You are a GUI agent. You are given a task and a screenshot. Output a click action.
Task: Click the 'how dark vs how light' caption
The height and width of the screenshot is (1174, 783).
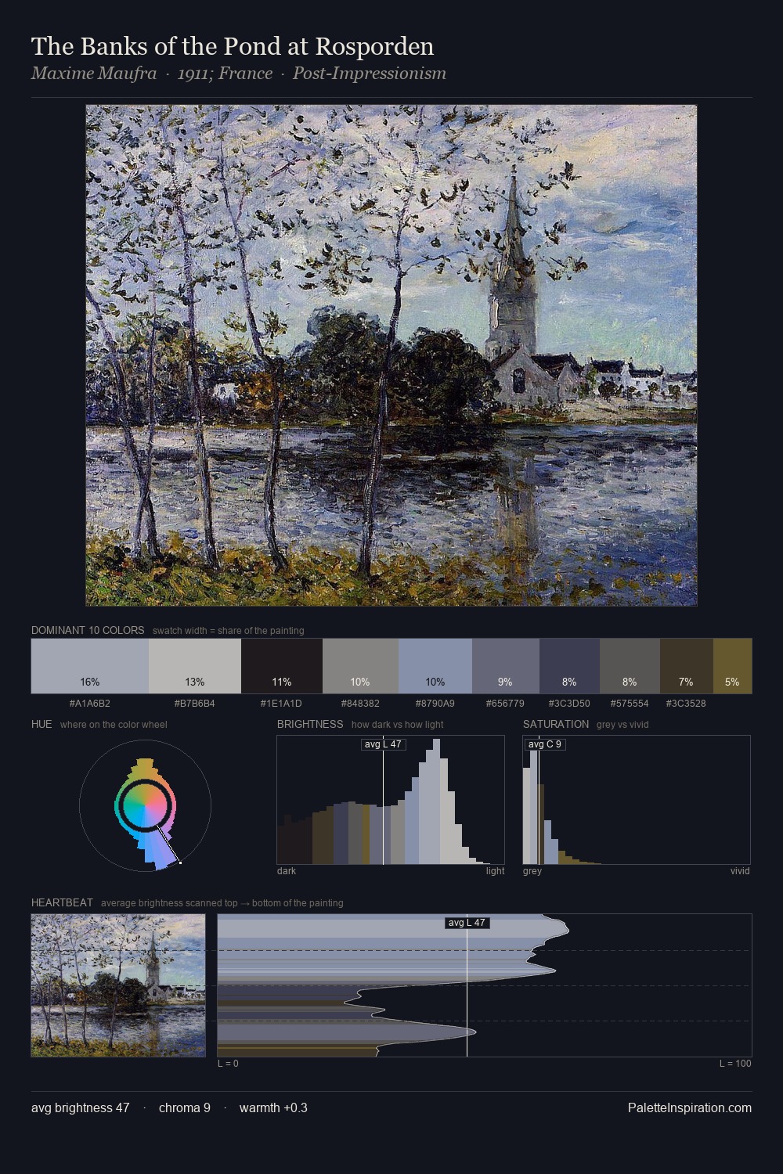coord(397,724)
